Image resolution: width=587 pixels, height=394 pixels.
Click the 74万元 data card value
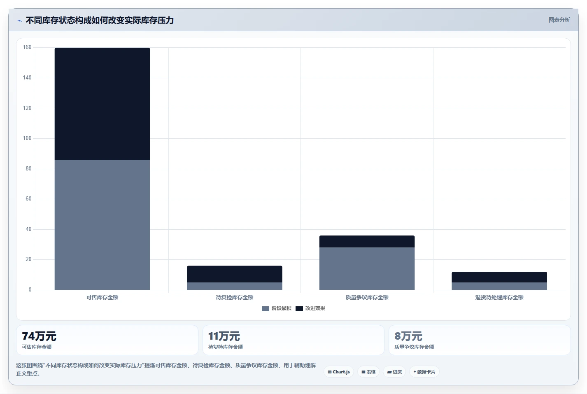tap(39, 336)
